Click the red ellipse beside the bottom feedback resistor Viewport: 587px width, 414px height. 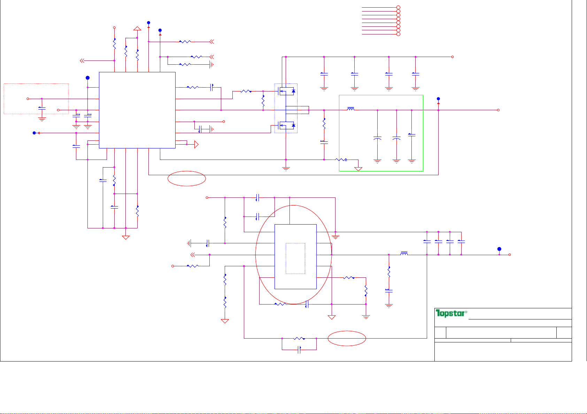click(x=347, y=338)
